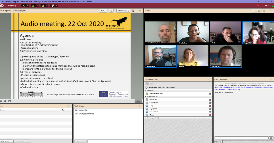Viewport: 274px width, 143px height.
Task: Go to the previous slide arrow
Action: coord(1,101)
